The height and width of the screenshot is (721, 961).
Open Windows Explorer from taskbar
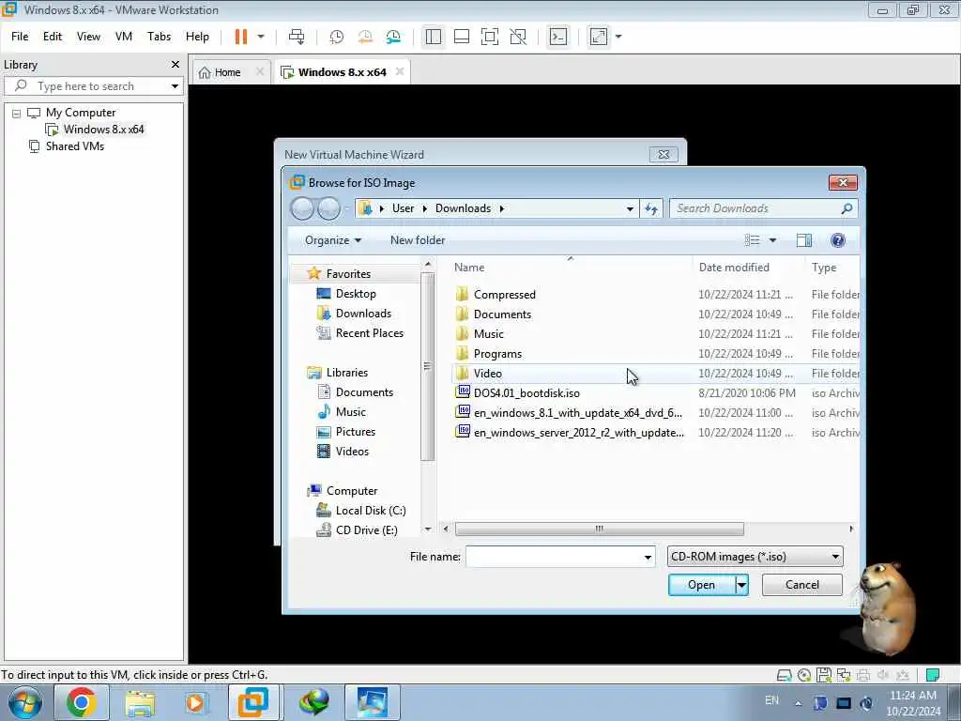[x=140, y=702]
